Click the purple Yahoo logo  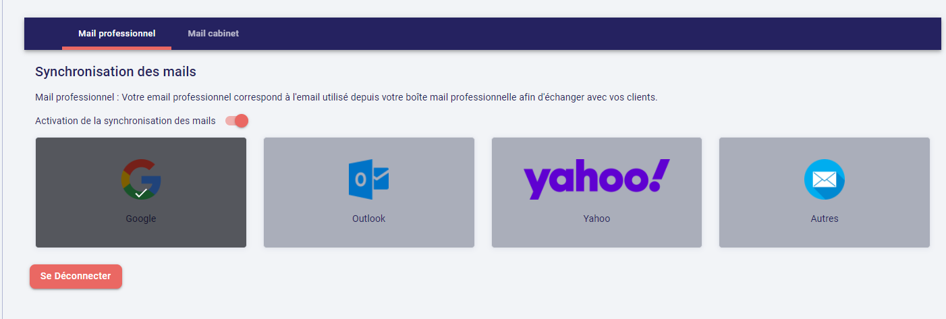point(596,179)
